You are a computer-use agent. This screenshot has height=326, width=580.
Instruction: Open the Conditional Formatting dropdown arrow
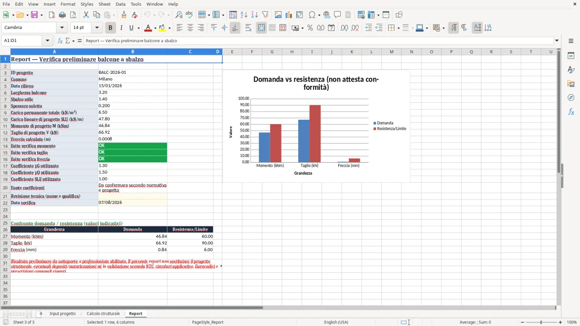[443, 28]
